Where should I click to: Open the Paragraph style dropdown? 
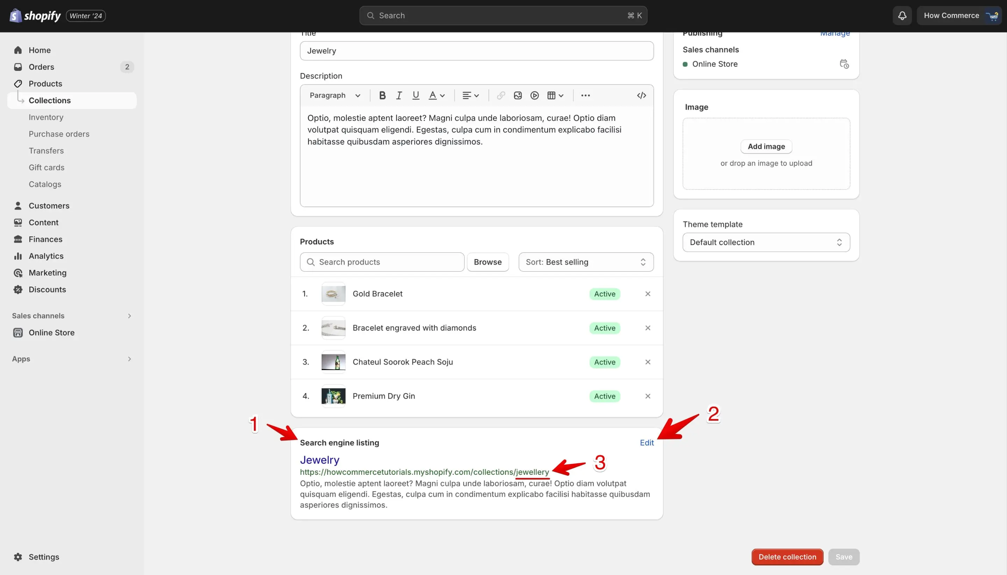(335, 95)
